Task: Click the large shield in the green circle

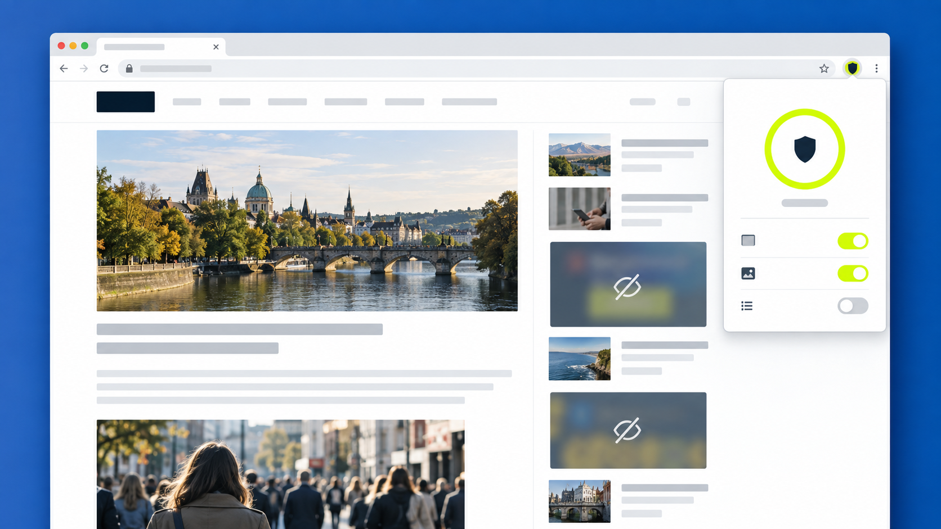Action: [805, 149]
